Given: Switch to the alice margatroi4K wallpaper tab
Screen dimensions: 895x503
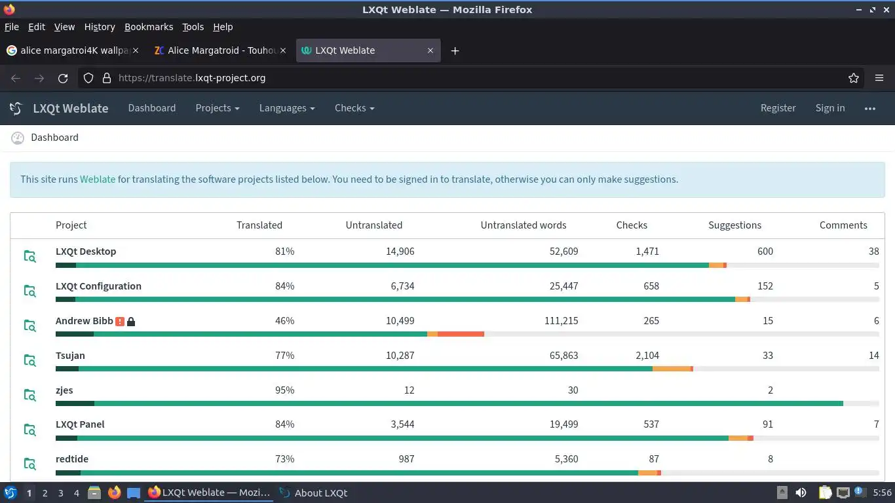Looking at the screenshot, I should point(73,50).
